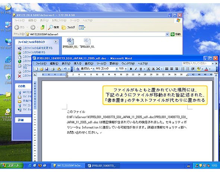Image resolution: width=220 pixels, height=172 pixels.
Task: Save the document with the floppy disk icon
Action: pos(47,69)
